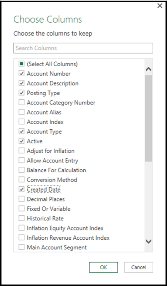
Task: Enable the Main Account Segment column
Action: click(21, 247)
